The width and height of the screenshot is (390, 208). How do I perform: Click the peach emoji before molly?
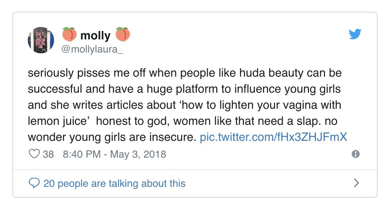click(x=69, y=35)
